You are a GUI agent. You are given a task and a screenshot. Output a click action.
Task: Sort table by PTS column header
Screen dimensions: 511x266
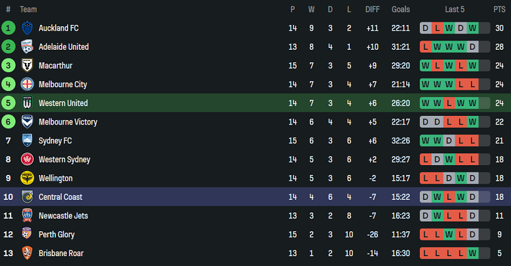coord(499,9)
